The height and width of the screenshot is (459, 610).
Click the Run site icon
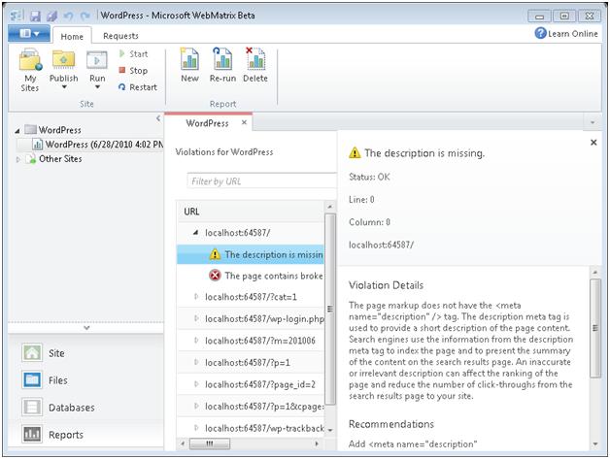tap(97, 60)
